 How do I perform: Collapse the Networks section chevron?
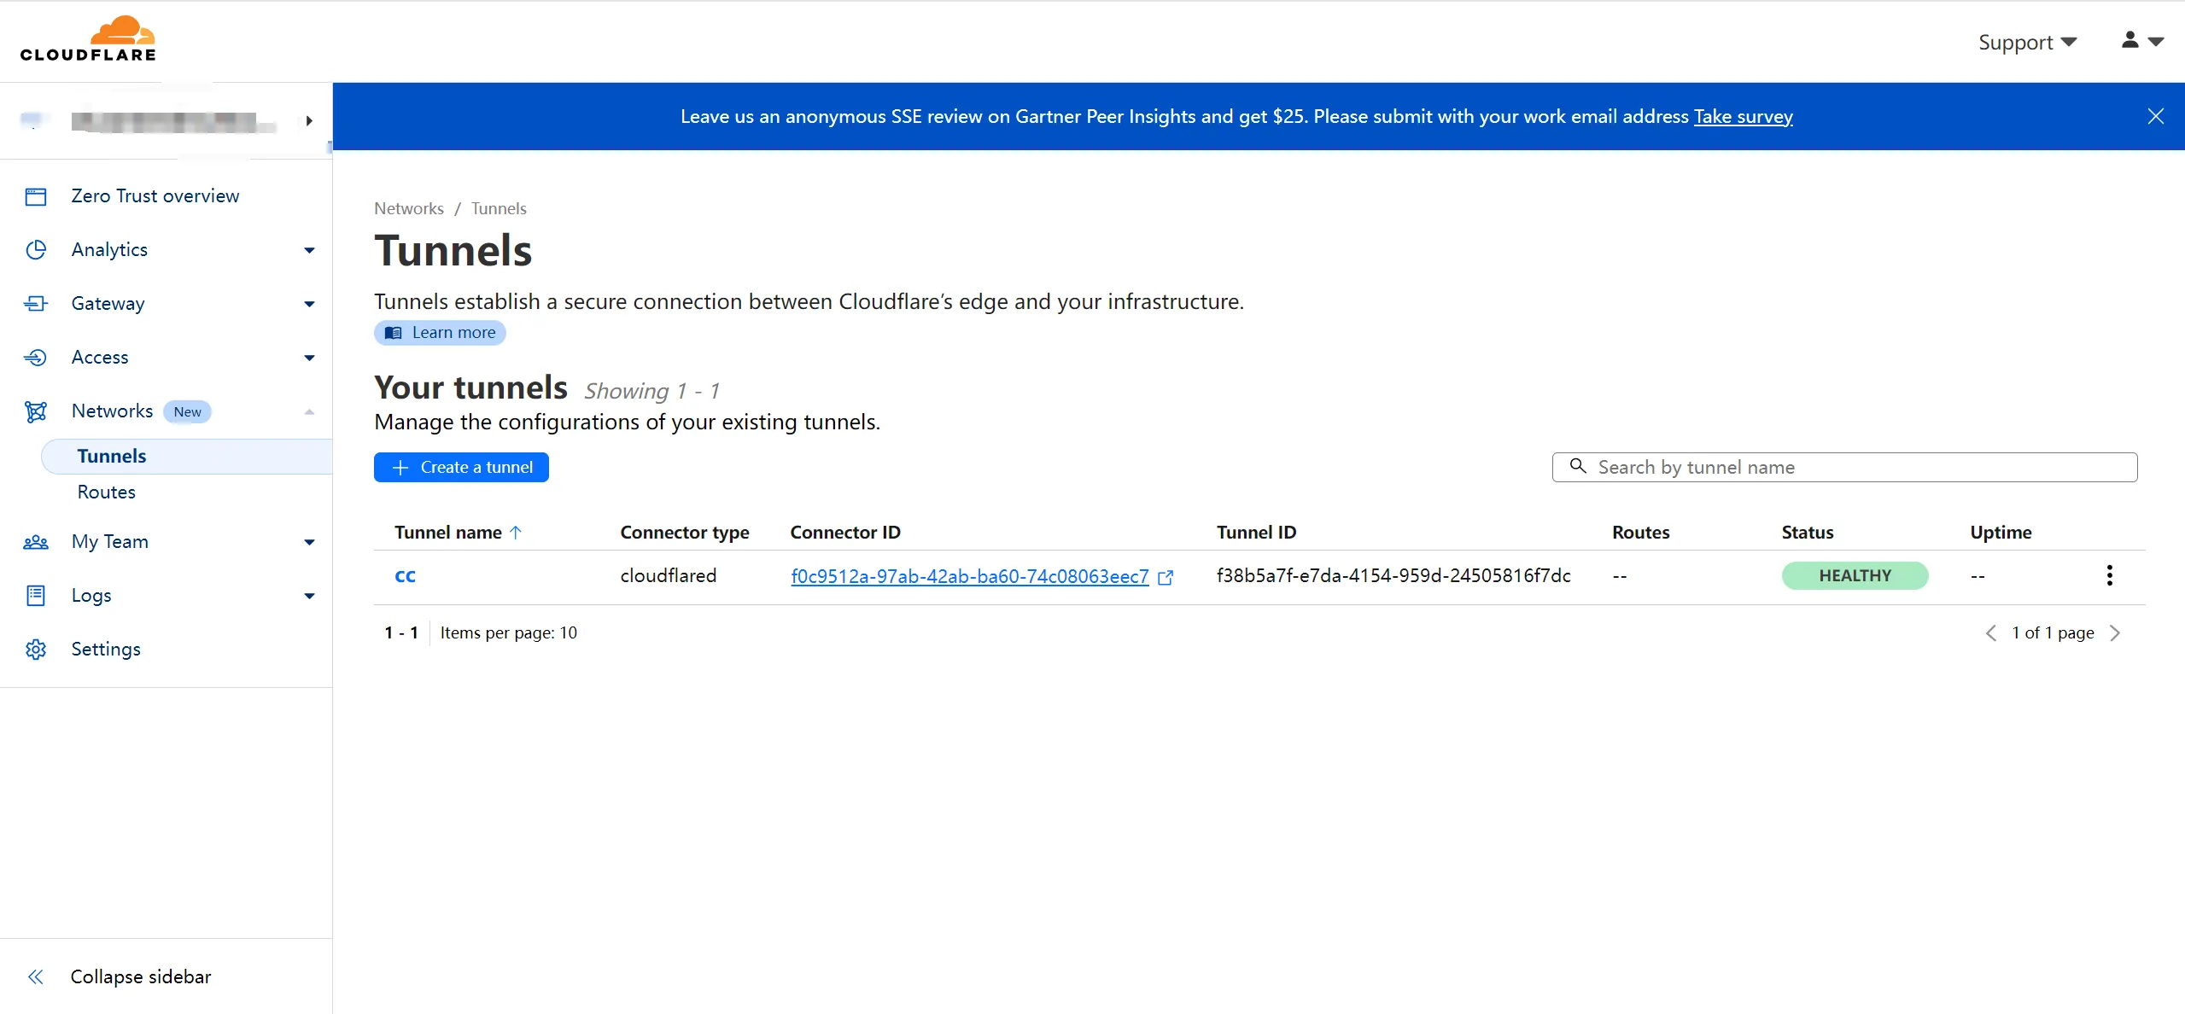309,411
